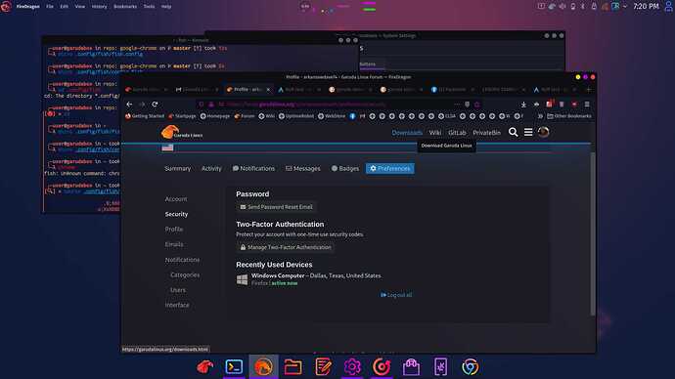This screenshot has height=379, width=675.
Task: Switch to the Summary tab
Action: coord(177,168)
